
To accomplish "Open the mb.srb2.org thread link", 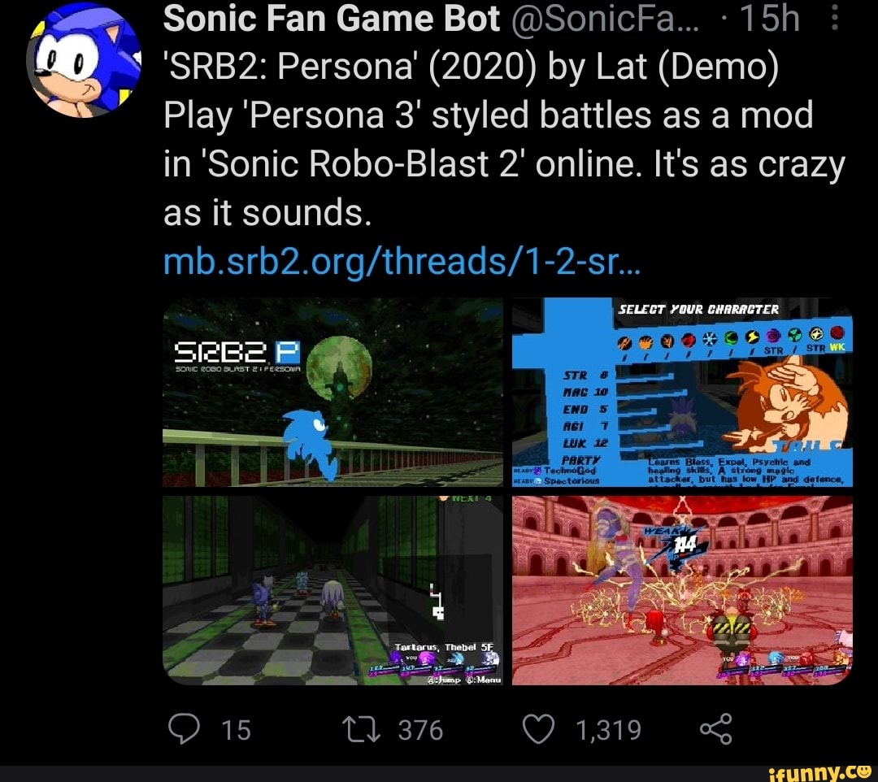I will pyautogui.click(x=401, y=261).
